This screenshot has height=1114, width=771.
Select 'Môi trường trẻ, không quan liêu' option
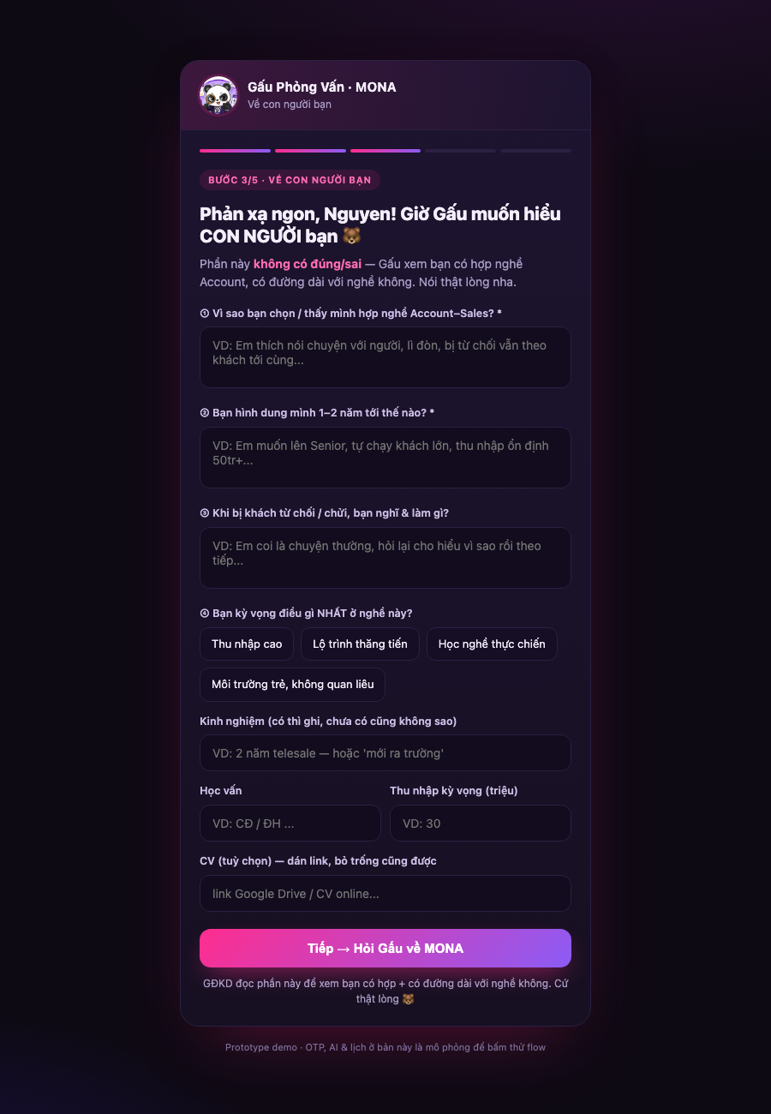click(x=293, y=685)
